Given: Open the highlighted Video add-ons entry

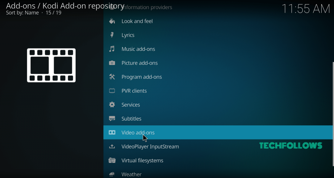Looking at the screenshot, I should (x=218, y=133).
